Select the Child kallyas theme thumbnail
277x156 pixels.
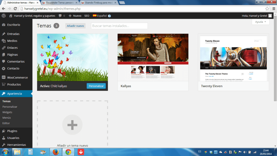[73, 57]
